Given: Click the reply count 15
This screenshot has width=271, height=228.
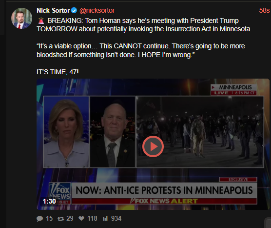Looking at the screenshot, I should pyautogui.click(x=49, y=218).
